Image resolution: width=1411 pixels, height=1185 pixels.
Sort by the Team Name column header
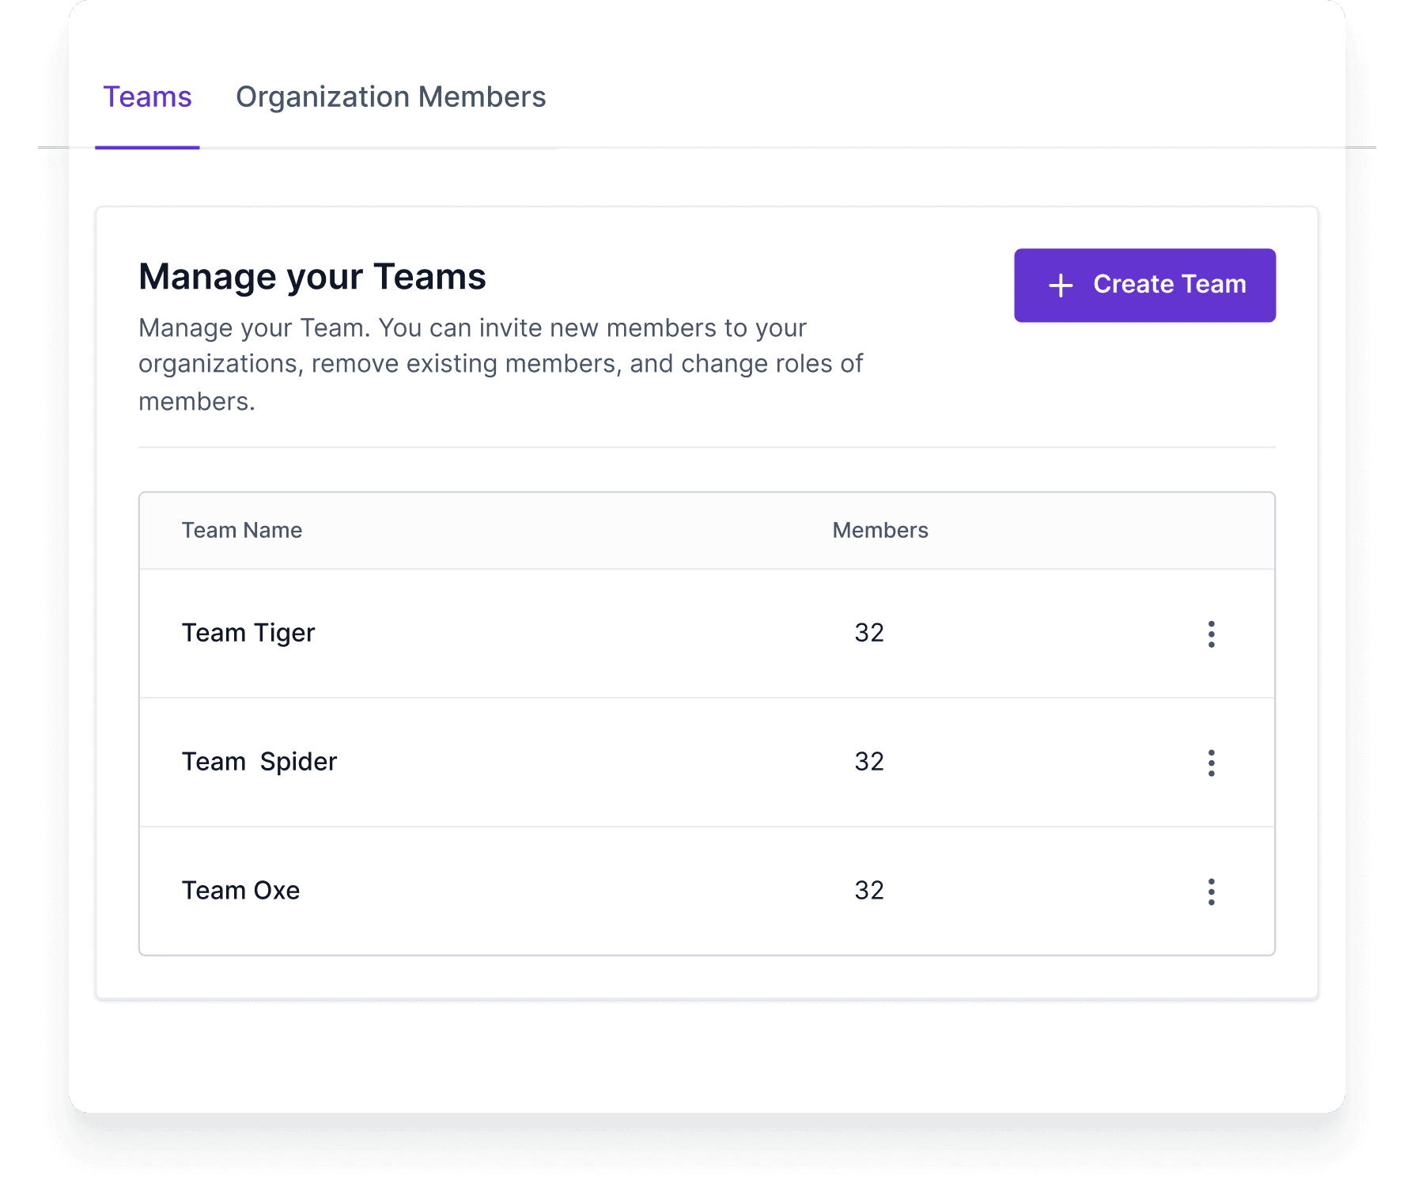click(242, 530)
